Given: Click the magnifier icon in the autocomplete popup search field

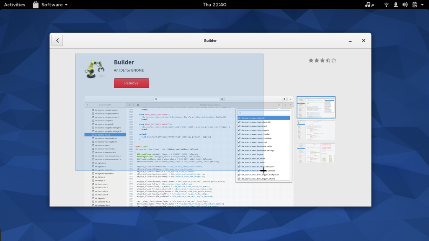Looking at the screenshot, I should [239, 113].
